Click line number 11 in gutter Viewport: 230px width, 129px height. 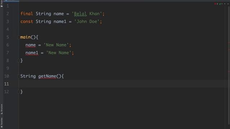tap(6, 84)
